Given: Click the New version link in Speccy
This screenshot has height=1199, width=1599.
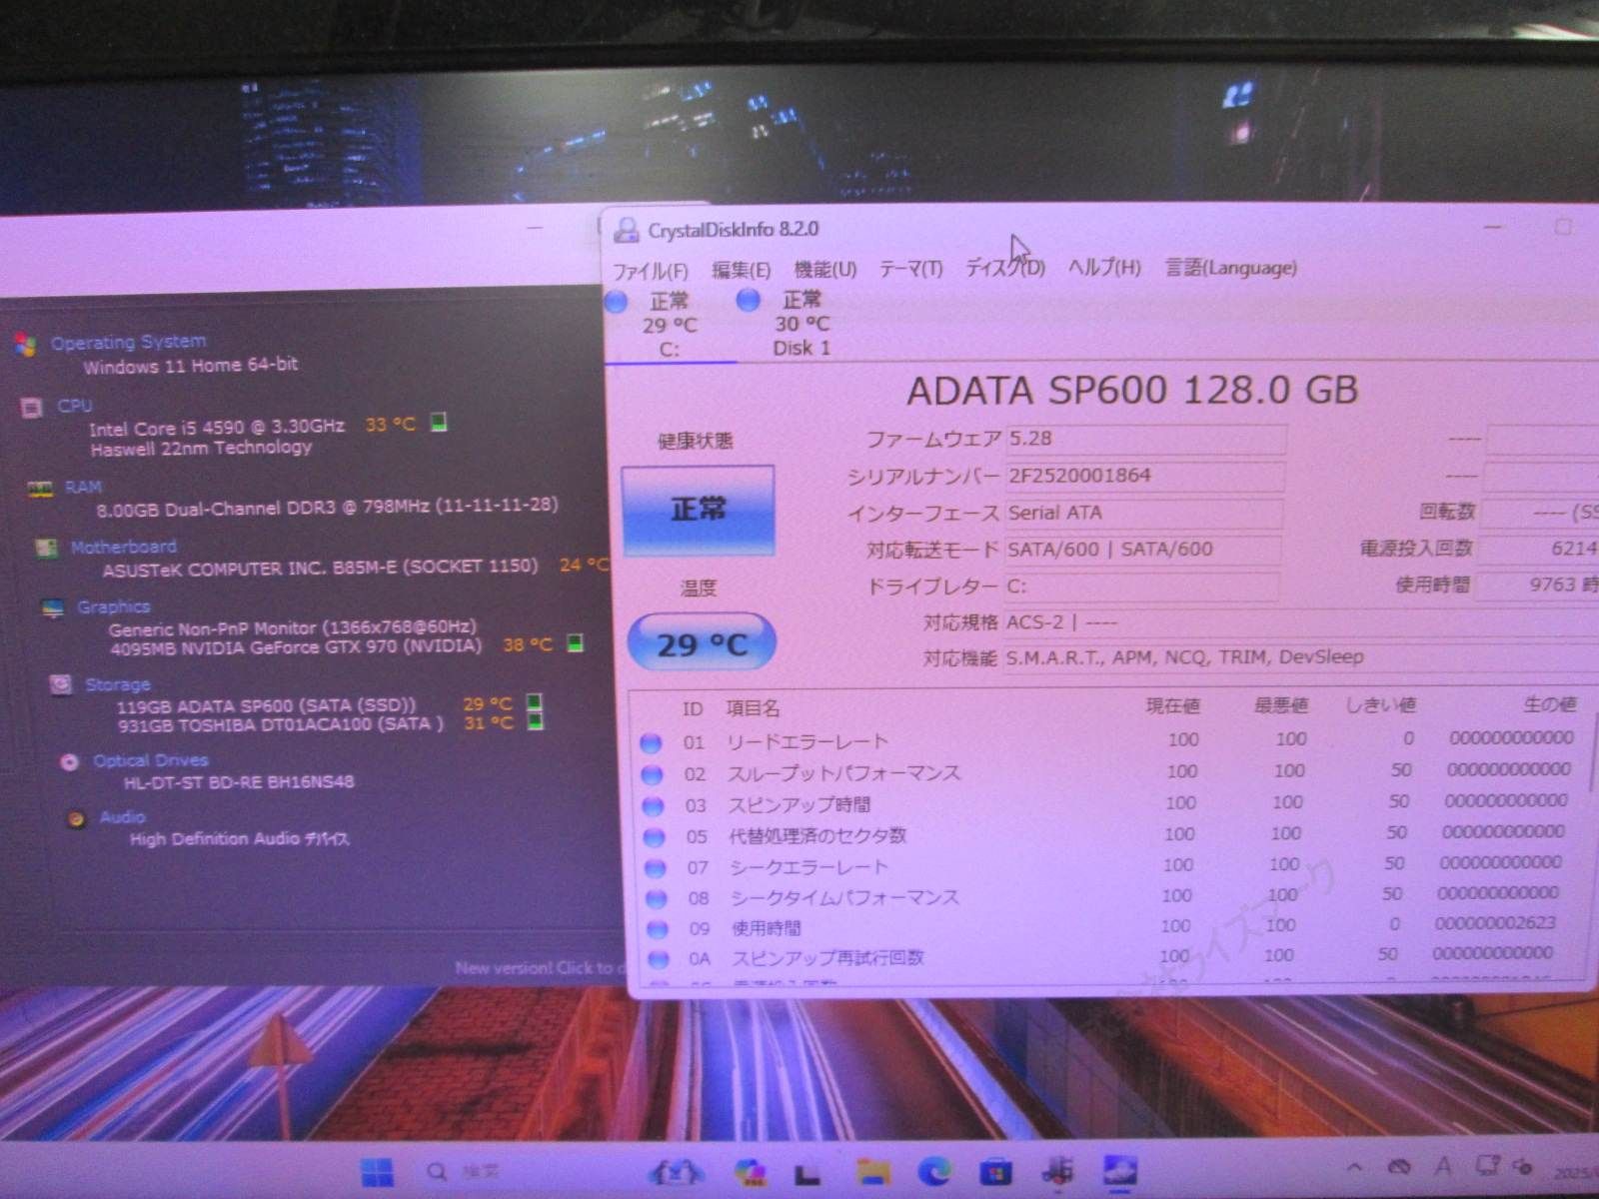Looking at the screenshot, I should point(540,967).
